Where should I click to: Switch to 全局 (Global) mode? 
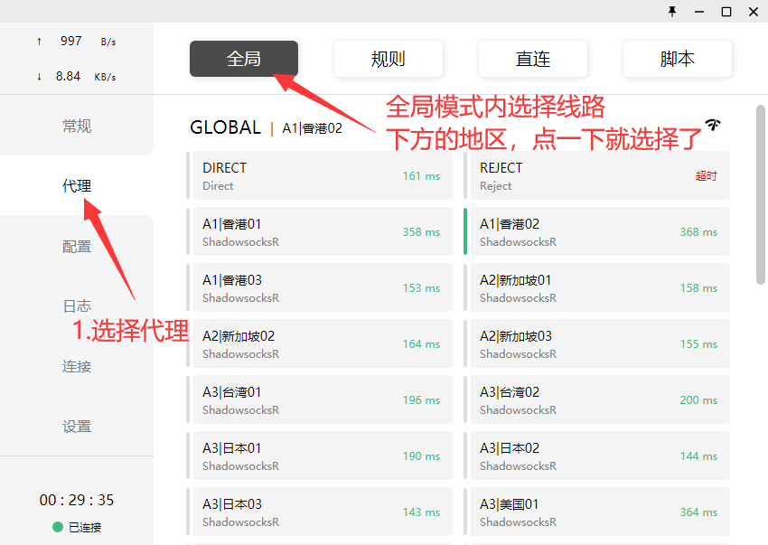point(244,59)
